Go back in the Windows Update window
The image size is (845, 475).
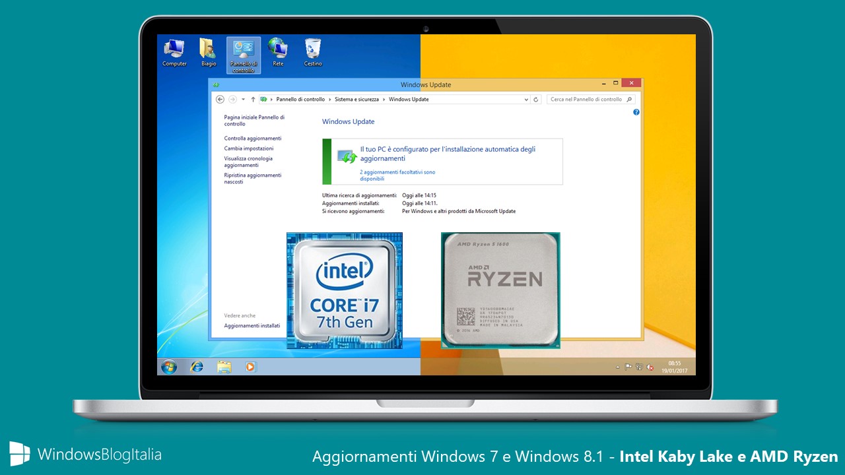220,100
